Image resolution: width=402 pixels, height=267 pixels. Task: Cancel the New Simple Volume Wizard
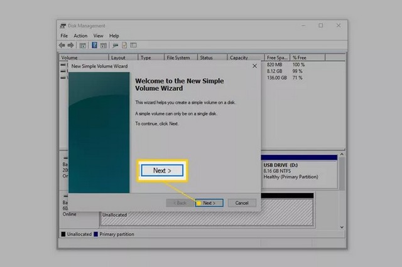(x=242, y=203)
